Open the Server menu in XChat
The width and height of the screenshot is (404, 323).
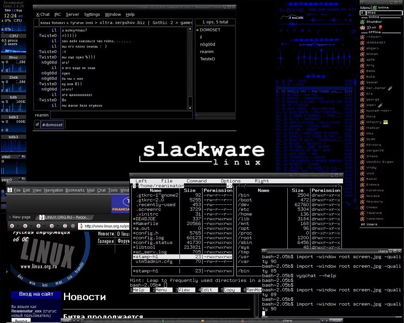[72, 15]
